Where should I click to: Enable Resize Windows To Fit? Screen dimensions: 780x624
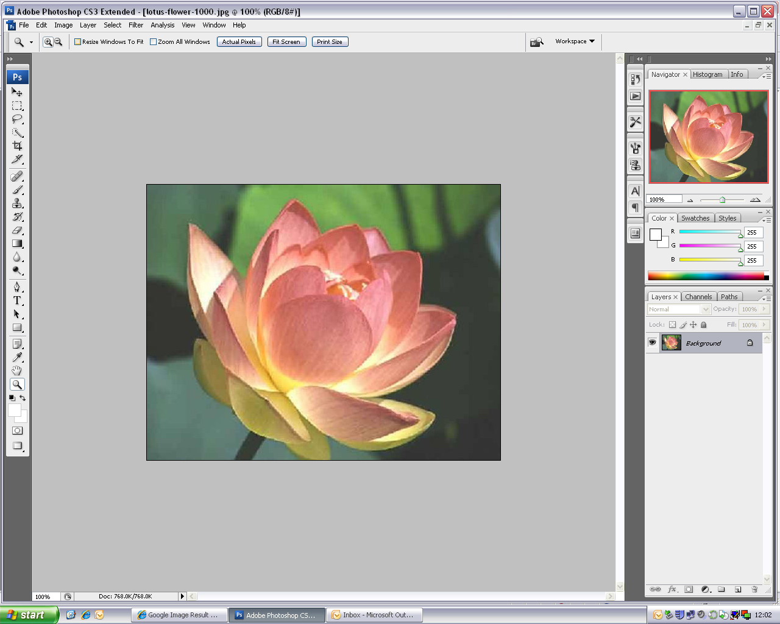click(x=77, y=41)
